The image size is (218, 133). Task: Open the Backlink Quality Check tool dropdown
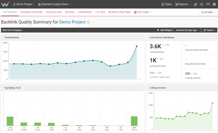pyautogui.click(x=54, y=4)
